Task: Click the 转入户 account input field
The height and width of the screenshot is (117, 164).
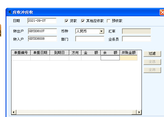Action: [43, 39]
